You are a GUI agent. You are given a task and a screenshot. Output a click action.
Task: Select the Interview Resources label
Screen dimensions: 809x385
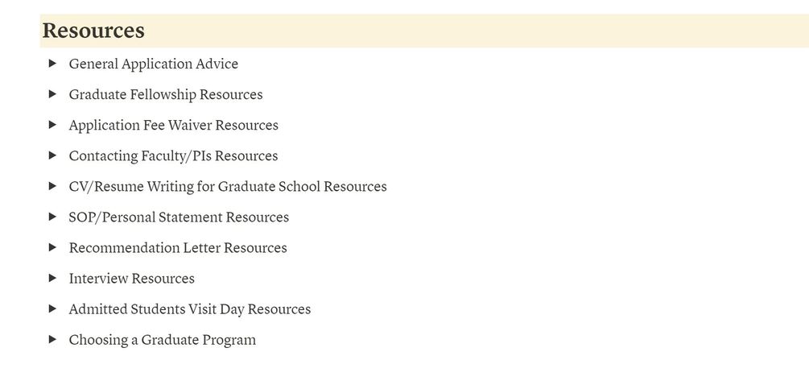click(x=131, y=278)
